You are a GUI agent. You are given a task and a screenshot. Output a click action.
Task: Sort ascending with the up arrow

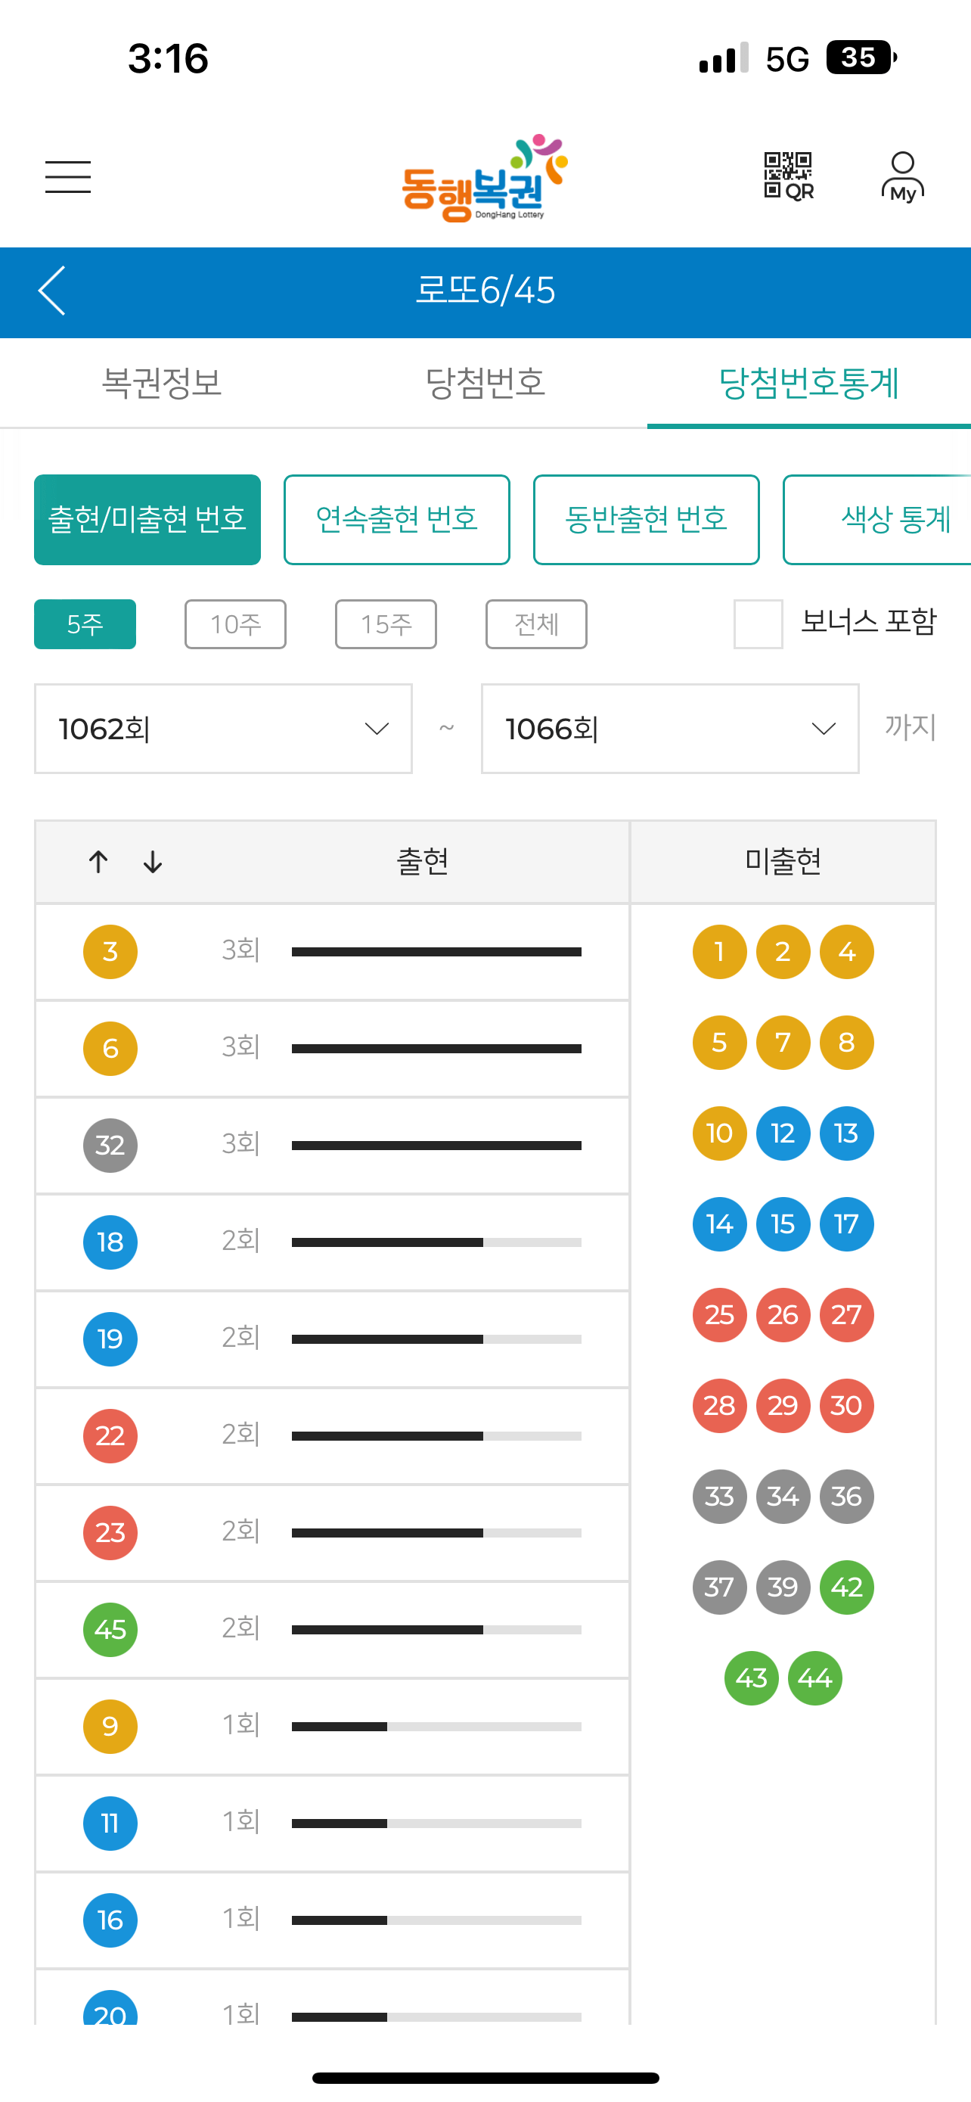[x=98, y=862]
